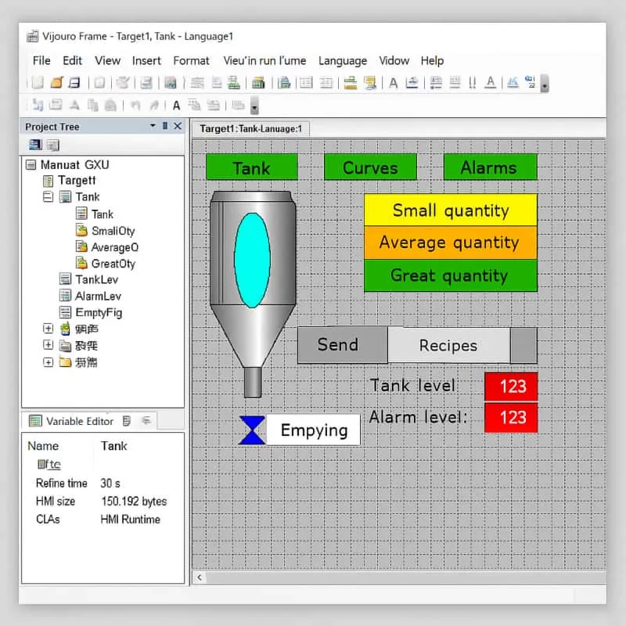Click the Undo arrow in second toolbar
The width and height of the screenshot is (626, 626).
(x=135, y=106)
